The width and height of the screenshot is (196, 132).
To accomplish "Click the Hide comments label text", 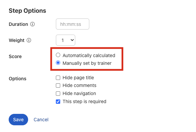I will [x=80, y=85].
